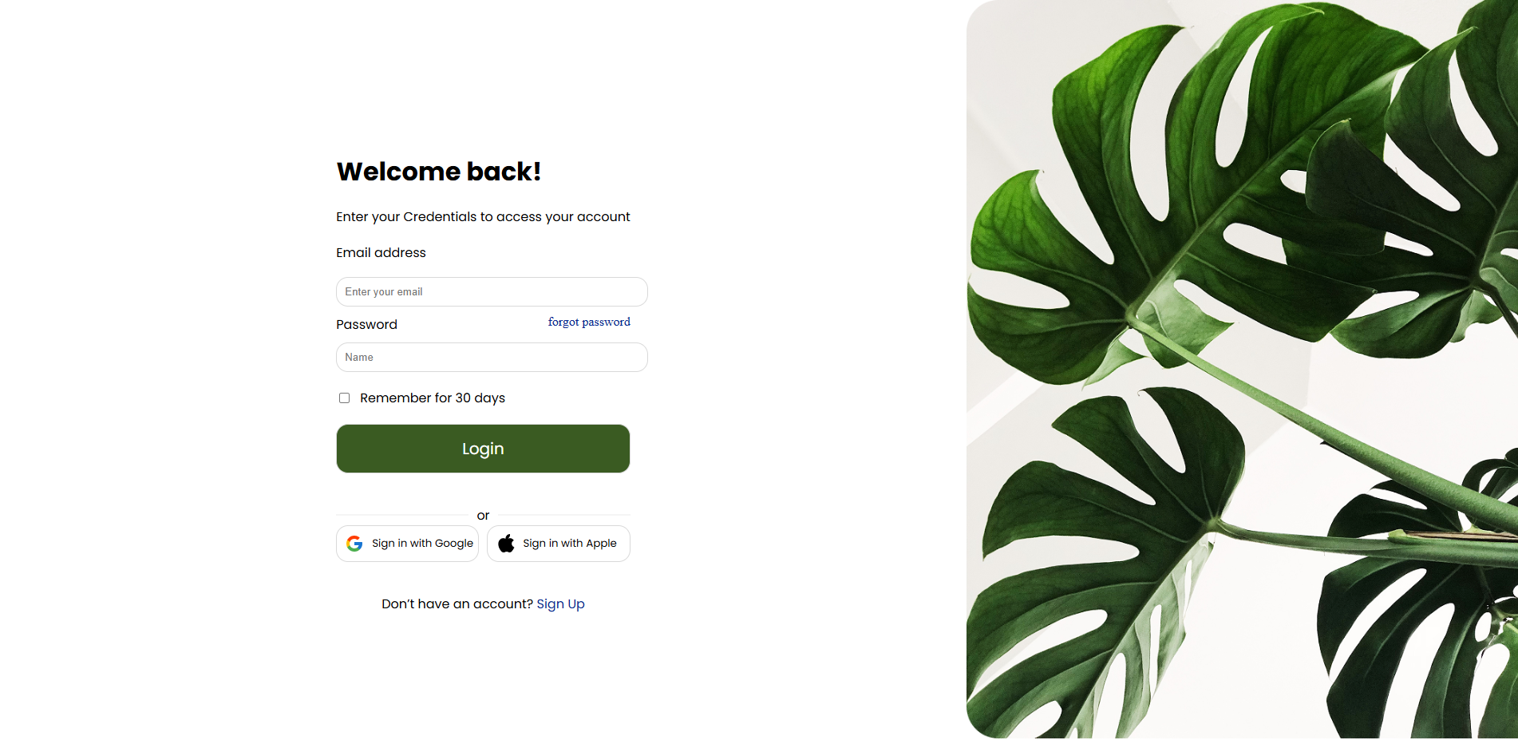Screen dimensions: 1518x740
Task: Click the 'Enter your Credentials' subtitle text
Action: tap(483, 217)
